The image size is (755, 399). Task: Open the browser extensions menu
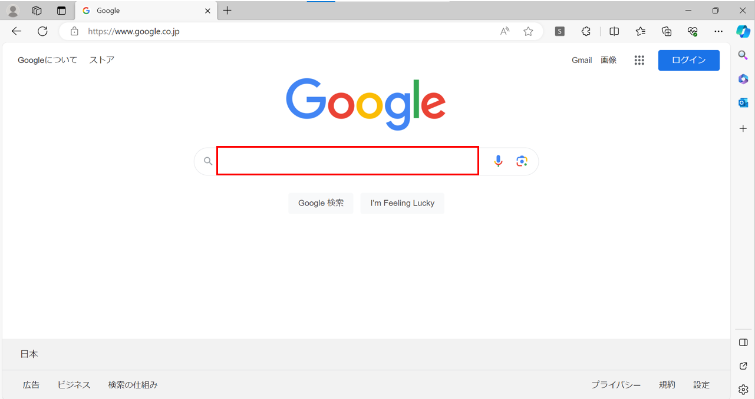586,32
